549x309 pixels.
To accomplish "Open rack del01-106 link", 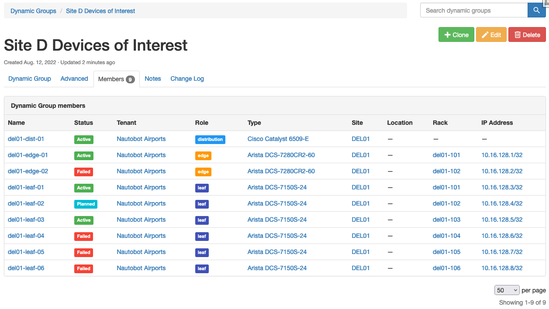I will coord(446,268).
